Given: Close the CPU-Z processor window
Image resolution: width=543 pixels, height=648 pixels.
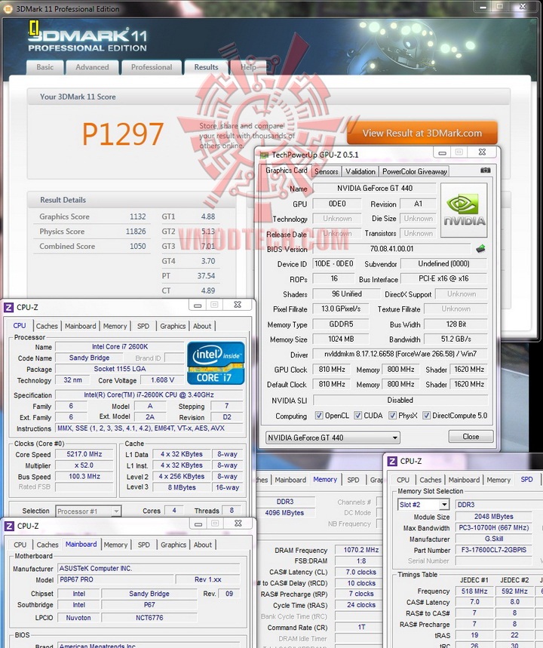Looking at the screenshot, I should 238,305.
